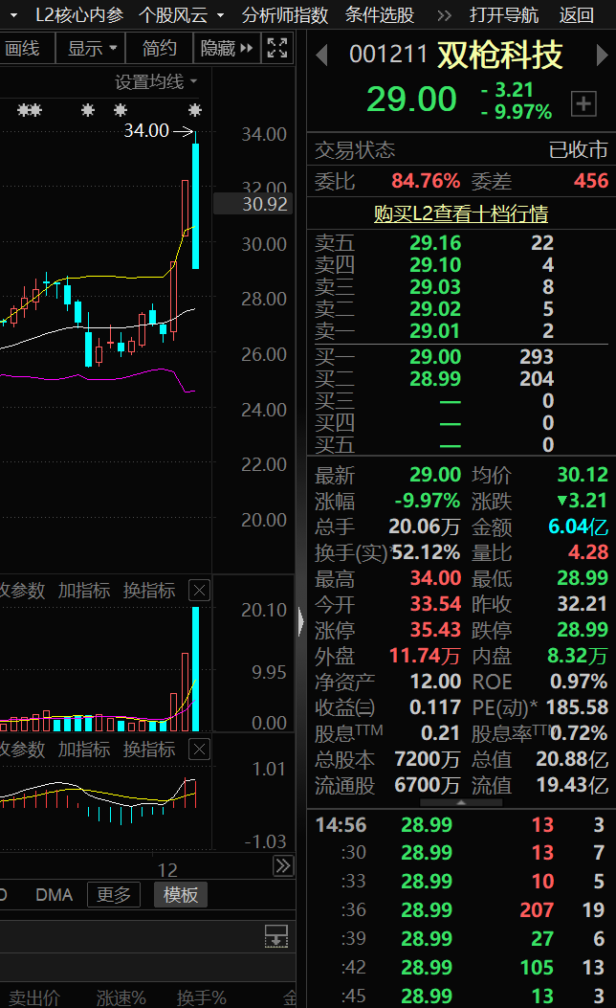Screen dimensions: 616x1008
Task: Open the 购买L2查看十档行情 link
Action: click(461, 213)
